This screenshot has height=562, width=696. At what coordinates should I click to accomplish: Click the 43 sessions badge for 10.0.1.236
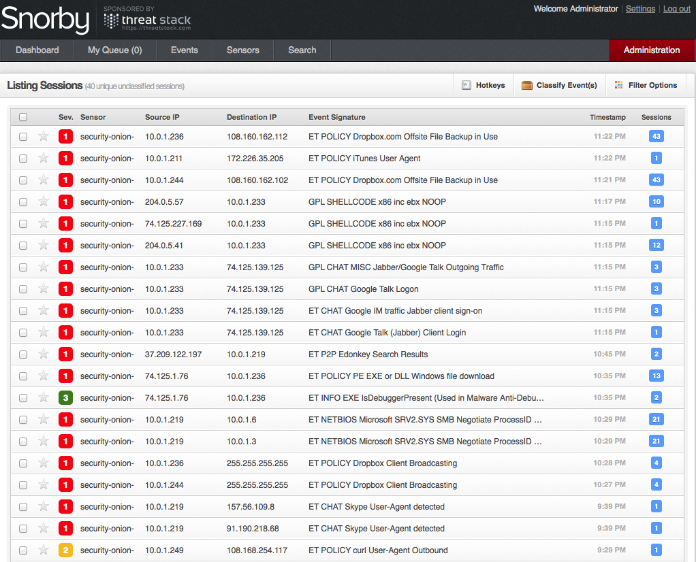point(656,137)
